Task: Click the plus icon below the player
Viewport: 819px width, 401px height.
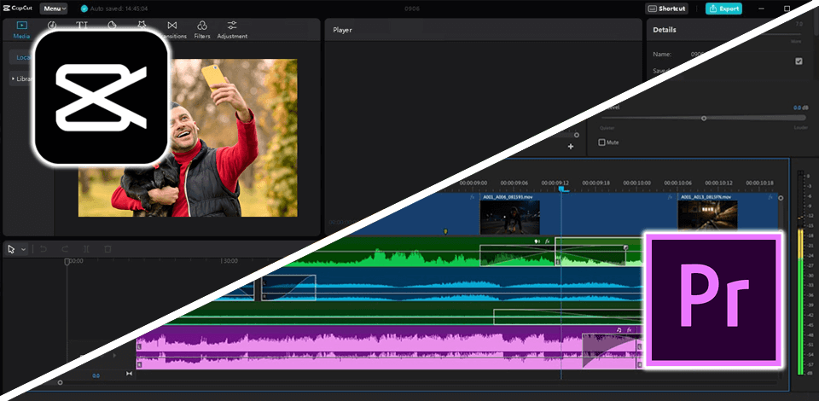Action: pos(571,147)
